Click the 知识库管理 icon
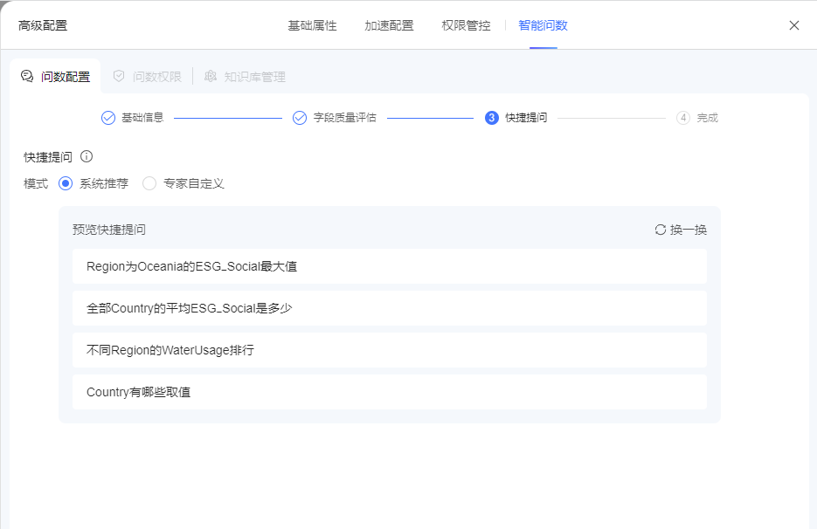The width and height of the screenshot is (817, 529). [x=211, y=77]
